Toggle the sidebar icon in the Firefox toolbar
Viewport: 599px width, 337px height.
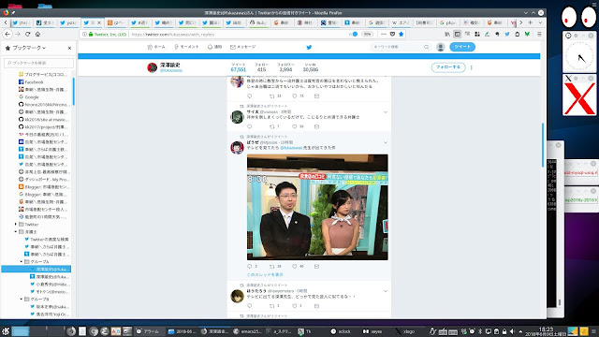(x=458, y=34)
